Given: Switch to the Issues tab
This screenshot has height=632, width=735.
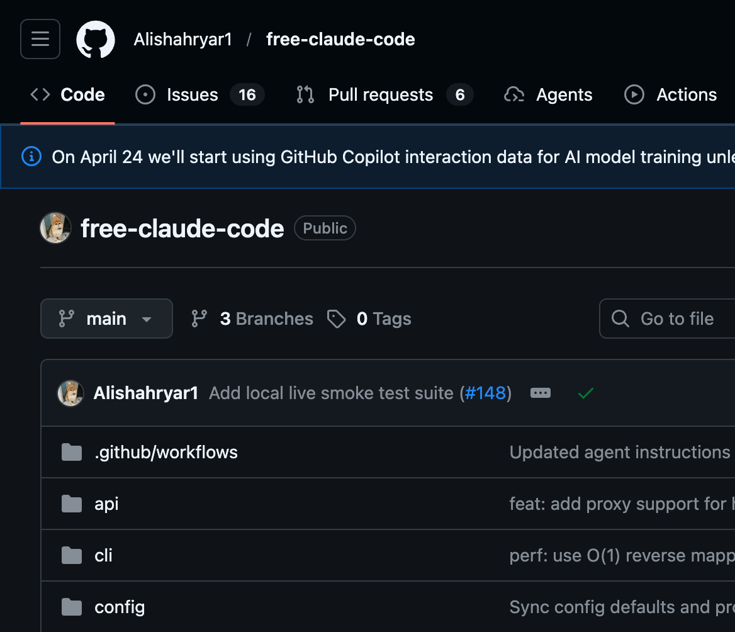Looking at the screenshot, I should (199, 94).
